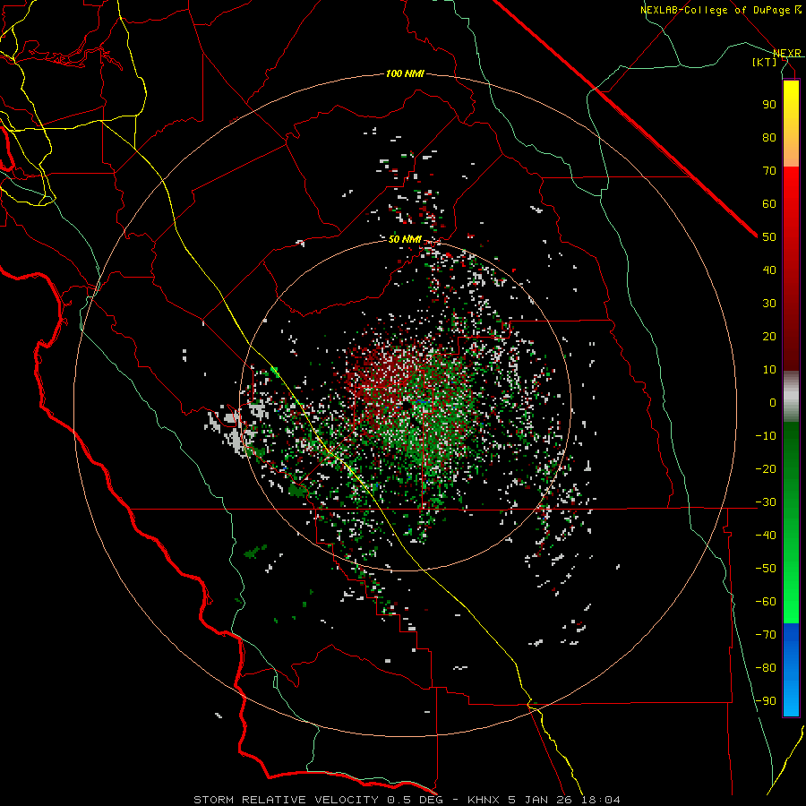The width and height of the screenshot is (806, 806).
Task: Click the -30 value on velocity scale
Action: pos(766,502)
